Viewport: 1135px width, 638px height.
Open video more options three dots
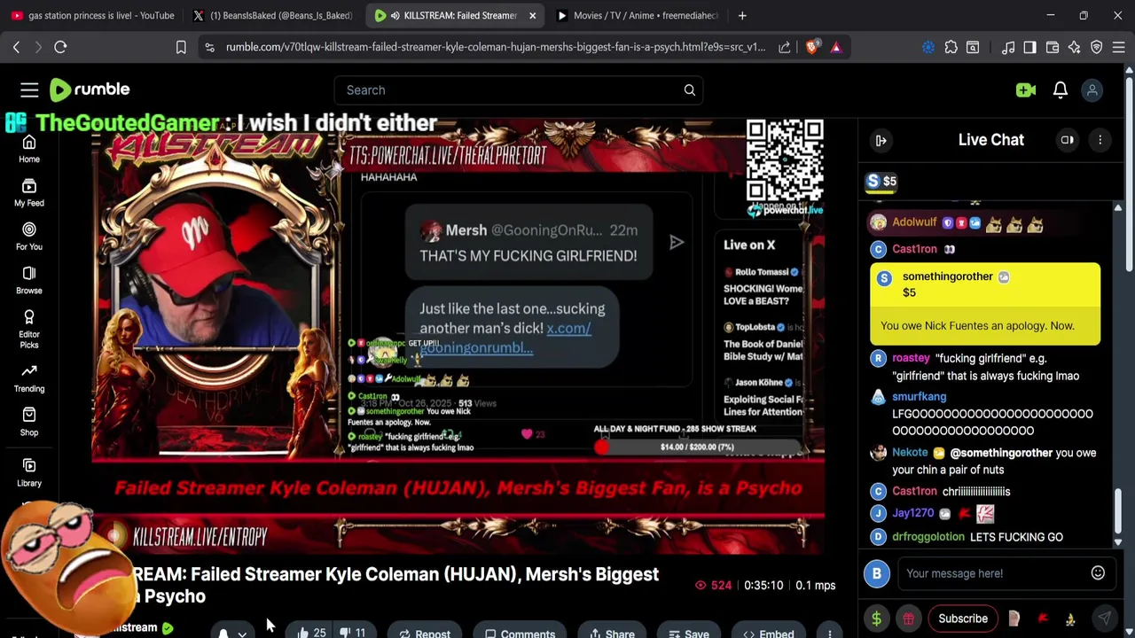click(x=830, y=633)
